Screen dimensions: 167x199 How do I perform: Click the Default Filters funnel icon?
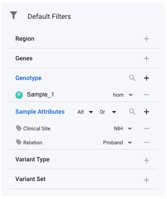point(14,15)
